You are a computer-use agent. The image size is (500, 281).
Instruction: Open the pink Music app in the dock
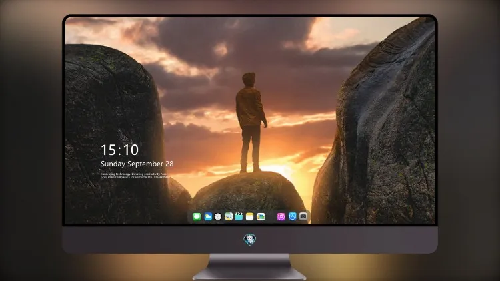pos(281,216)
